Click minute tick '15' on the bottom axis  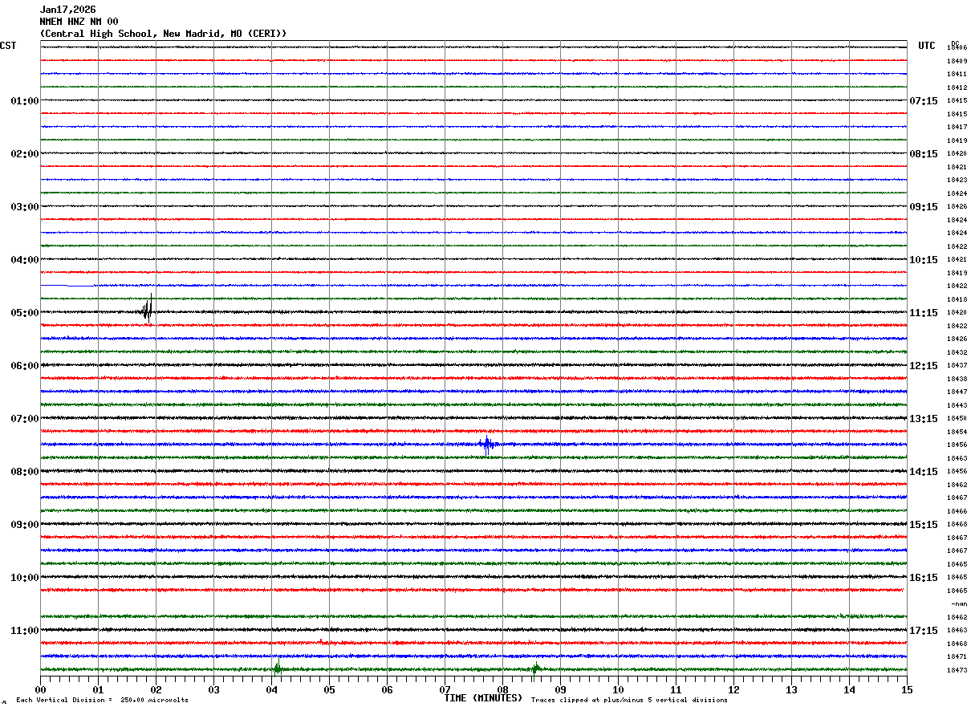pos(907,689)
